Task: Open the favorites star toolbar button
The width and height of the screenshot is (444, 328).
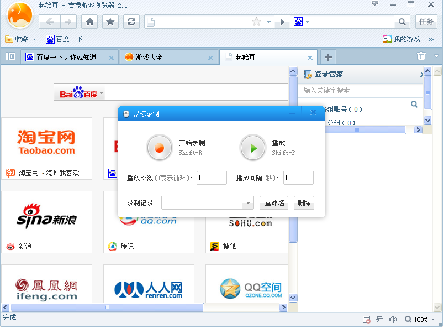Action: coord(110,22)
